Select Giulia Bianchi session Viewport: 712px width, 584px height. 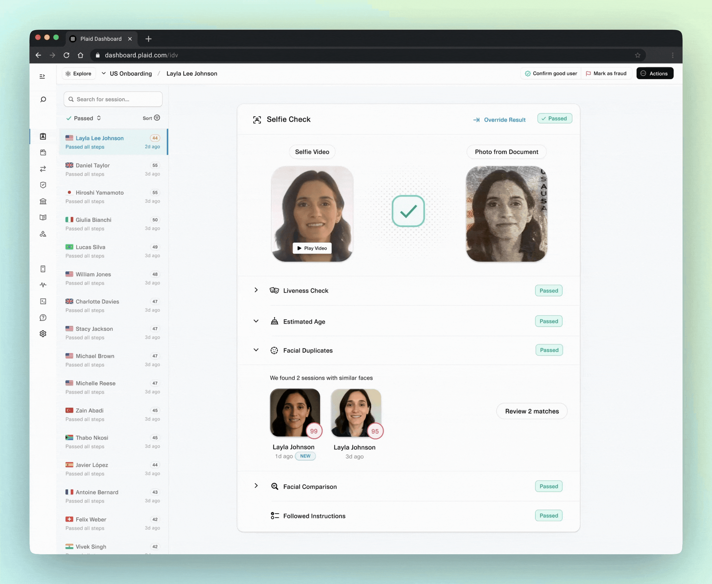pyautogui.click(x=113, y=224)
